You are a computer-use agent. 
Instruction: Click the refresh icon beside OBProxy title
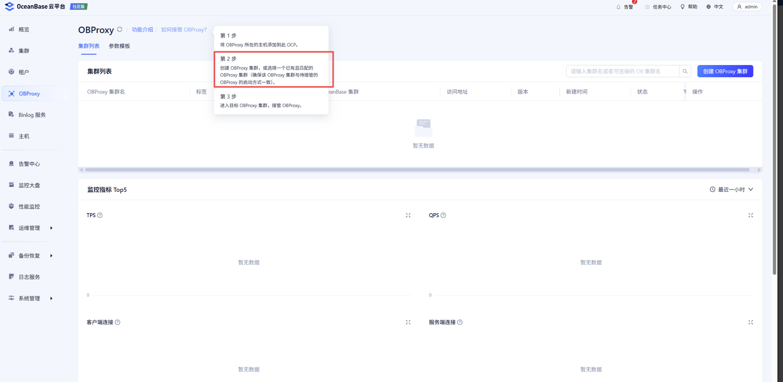pos(120,30)
